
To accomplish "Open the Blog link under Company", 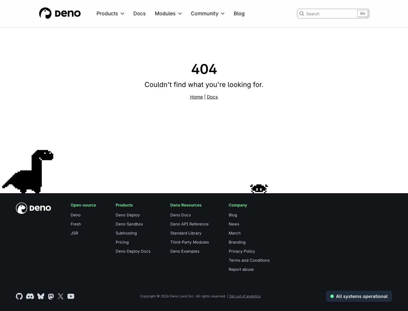I will [233, 215].
